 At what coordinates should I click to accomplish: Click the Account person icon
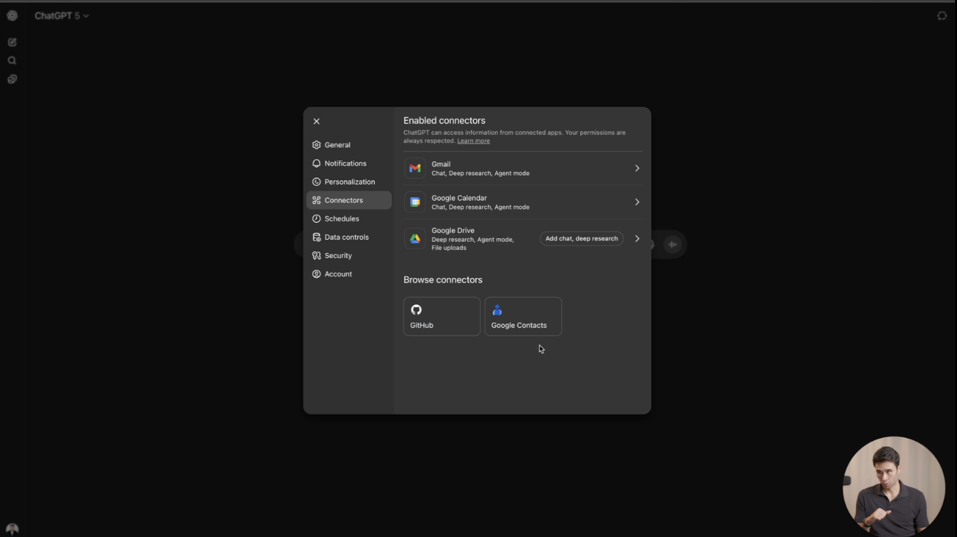coord(316,274)
